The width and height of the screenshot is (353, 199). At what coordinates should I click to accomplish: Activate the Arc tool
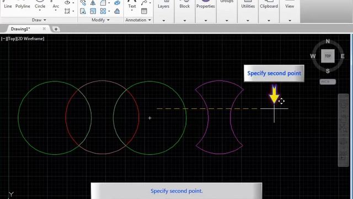56,4
